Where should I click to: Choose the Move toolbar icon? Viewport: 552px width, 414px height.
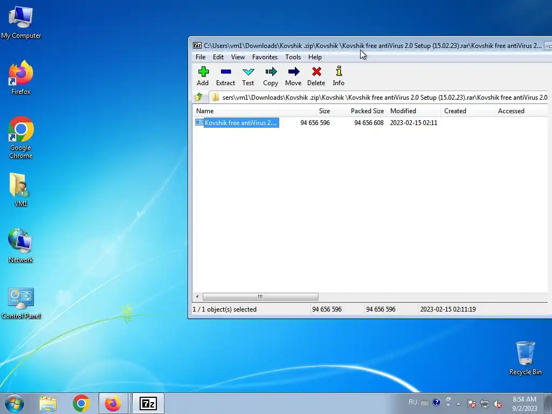coord(293,76)
